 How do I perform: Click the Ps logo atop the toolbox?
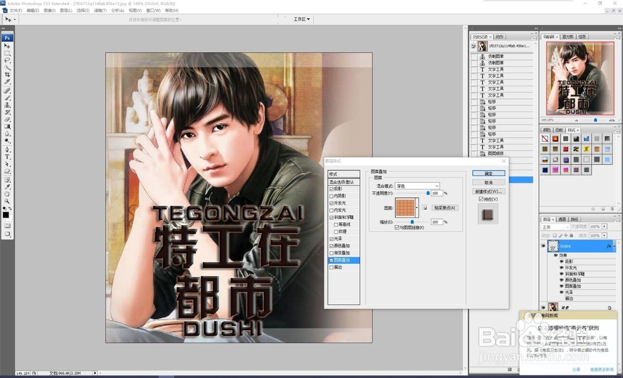coord(7,38)
